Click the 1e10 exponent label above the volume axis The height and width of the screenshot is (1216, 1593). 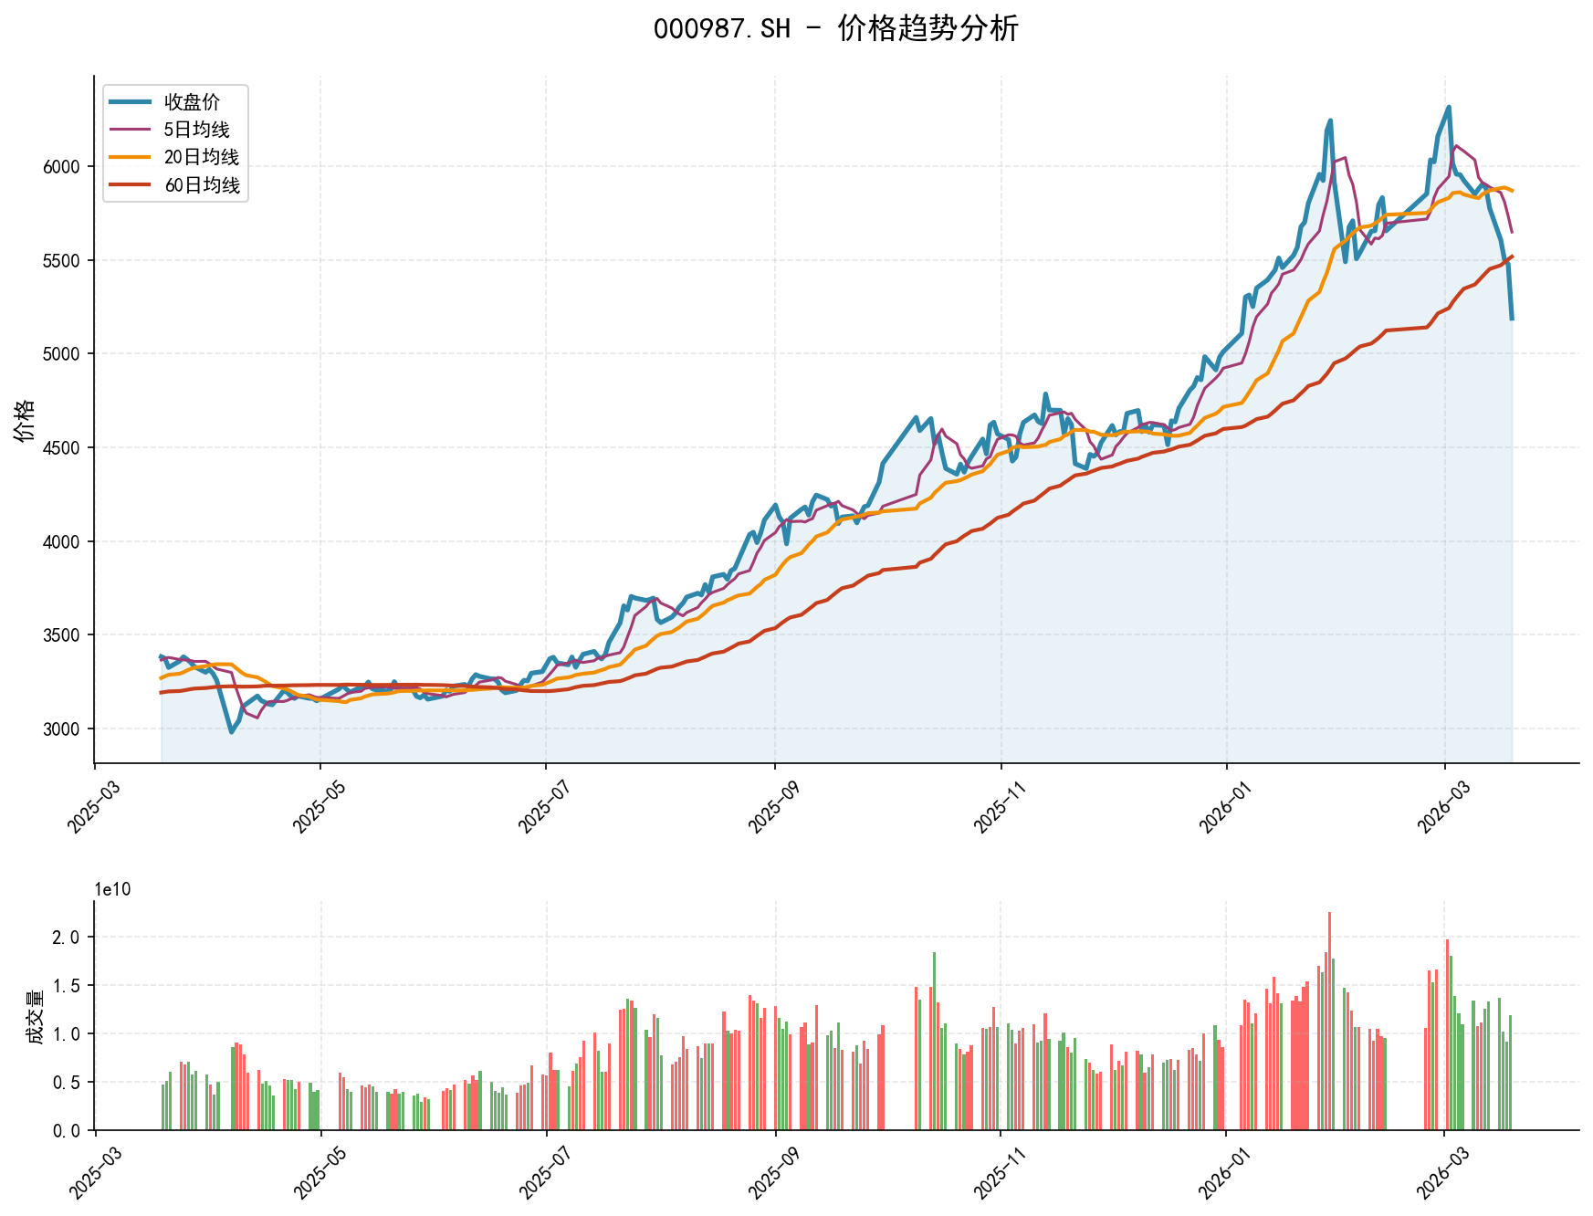pyautogui.click(x=112, y=890)
